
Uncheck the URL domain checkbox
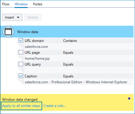[21, 40]
